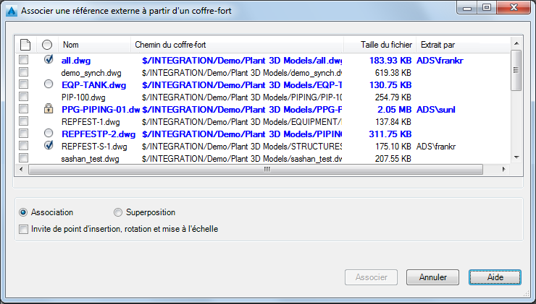
Task: Select the Superposition radio button
Action: tap(118, 212)
